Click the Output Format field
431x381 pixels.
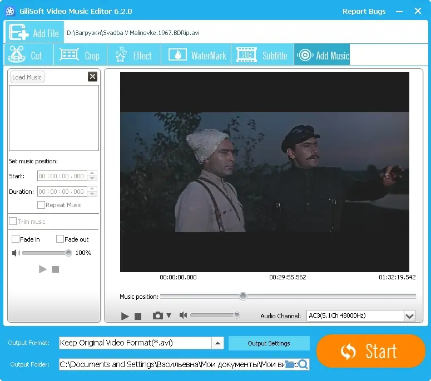(135, 343)
